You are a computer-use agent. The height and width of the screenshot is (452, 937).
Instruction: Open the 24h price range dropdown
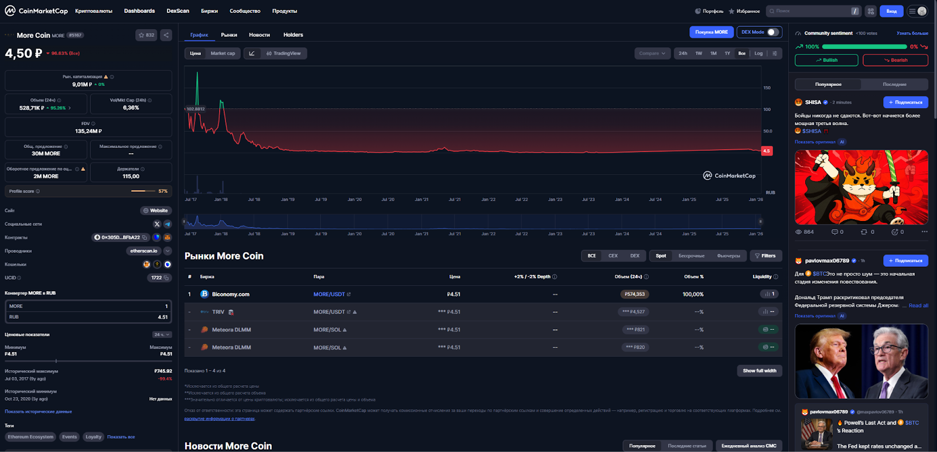162,334
